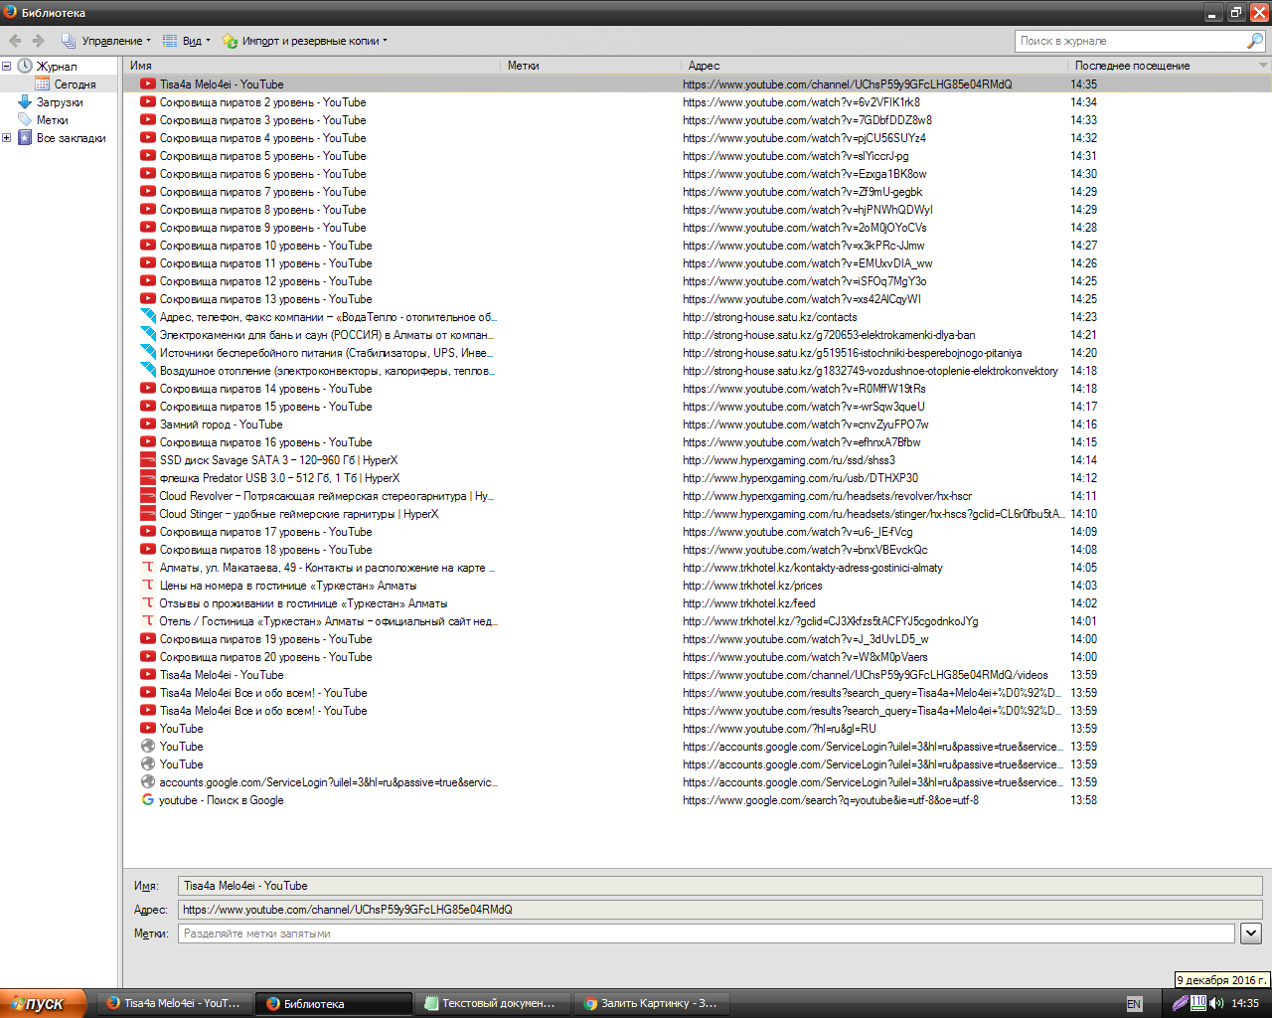Select Все закладки in the sidebar
The image size is (1272, 1018).
tap(72, 138)
